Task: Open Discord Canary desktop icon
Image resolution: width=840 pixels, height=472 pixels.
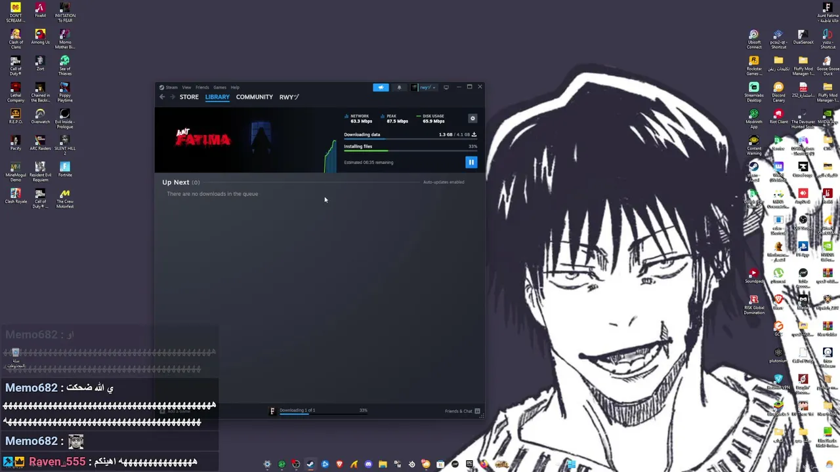Action: click(778, 92)
